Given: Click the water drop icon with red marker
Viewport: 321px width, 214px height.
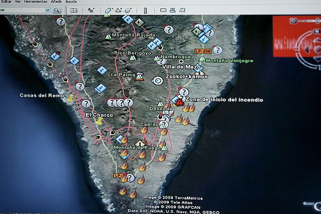Looking at the screenshot, I should 55,56.
